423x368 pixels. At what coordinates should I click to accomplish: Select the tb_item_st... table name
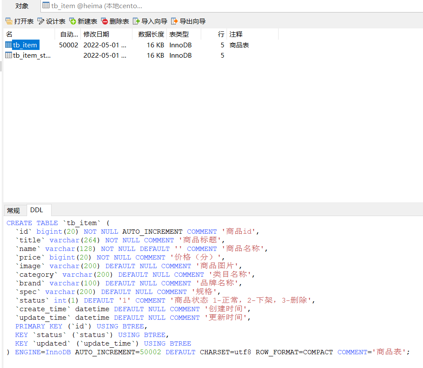[x=32, y=56]
